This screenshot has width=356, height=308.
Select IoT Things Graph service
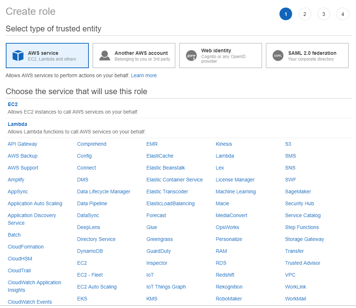(x=166, y=287)
